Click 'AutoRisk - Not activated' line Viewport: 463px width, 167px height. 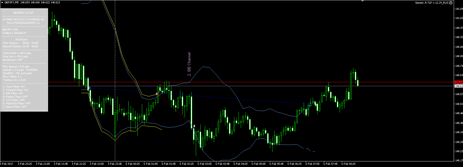(x=17, y=73)
